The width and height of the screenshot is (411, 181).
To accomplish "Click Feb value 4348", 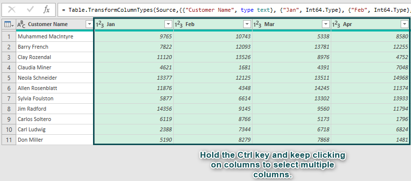I will coord(213,88).
